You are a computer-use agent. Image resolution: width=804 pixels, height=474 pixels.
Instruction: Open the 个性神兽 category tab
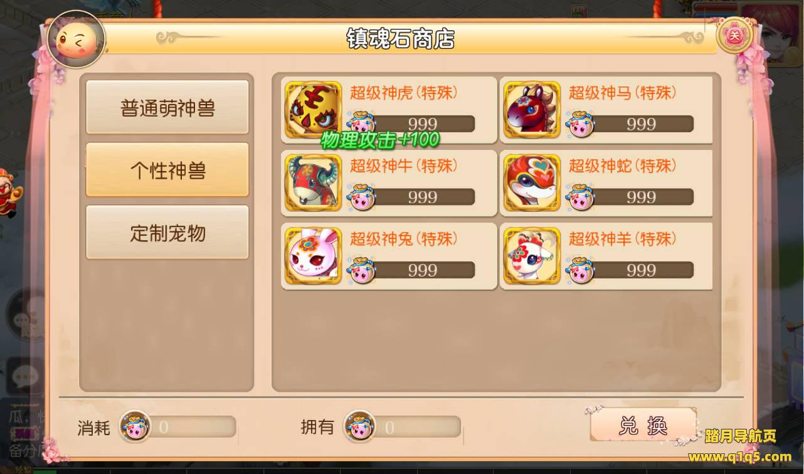167,170
